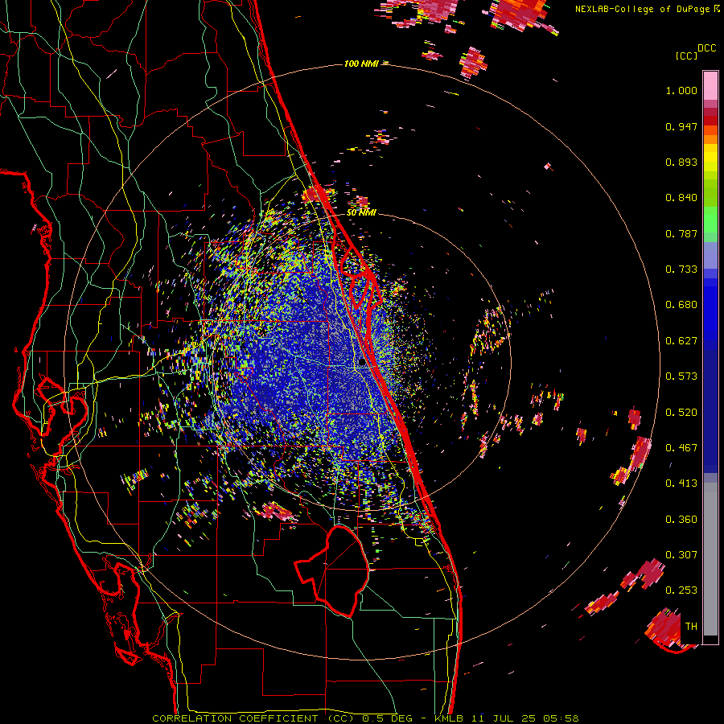Image resolution: width=724 pixels, height=724 pixels.
Task: Click the 0.680 value on the color scale
Action: [x=681, y=305]
